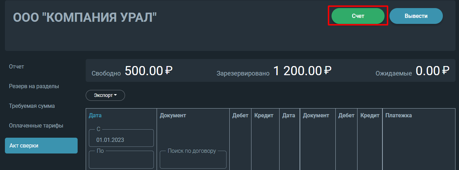Click the second Дата column header
Screen dimensions: 459x170
(x=289, y=115)
